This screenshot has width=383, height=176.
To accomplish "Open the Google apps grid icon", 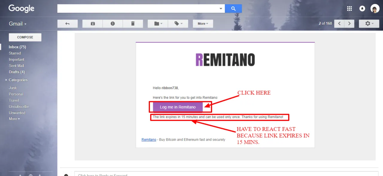I will tap(349, 8).
